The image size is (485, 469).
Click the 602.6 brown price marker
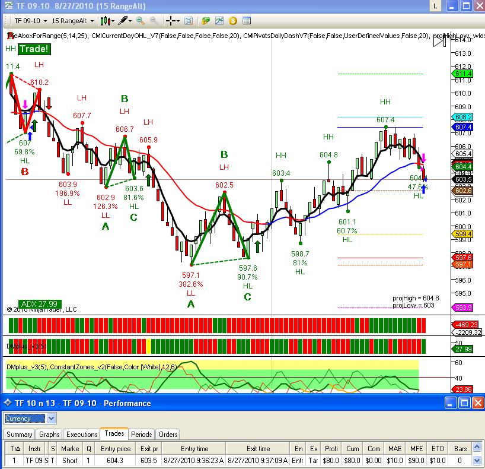pos(462,191)
